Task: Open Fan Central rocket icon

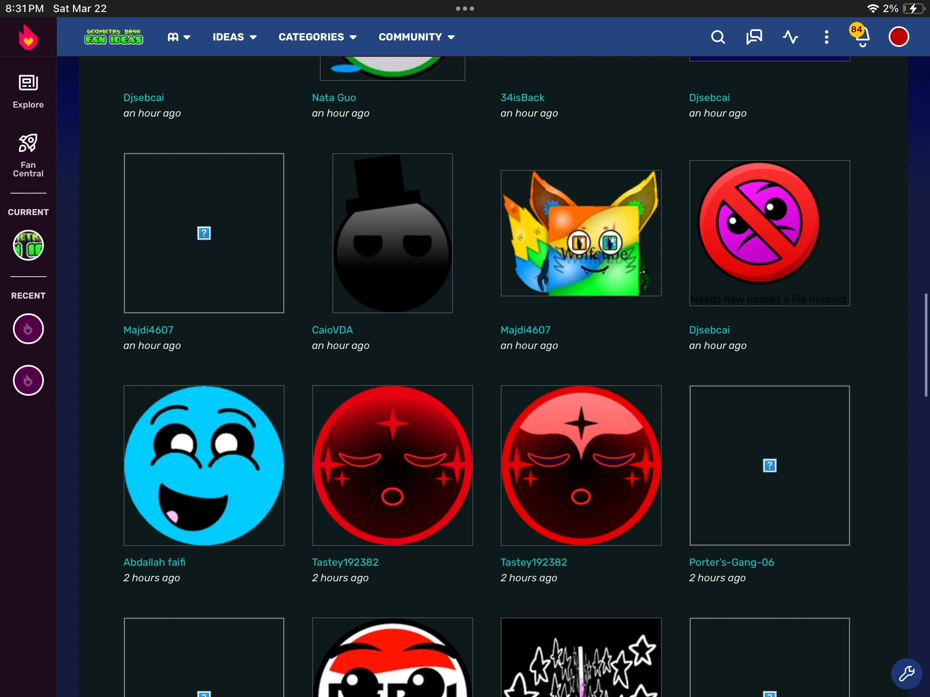Action: click(x=28, y=155)
